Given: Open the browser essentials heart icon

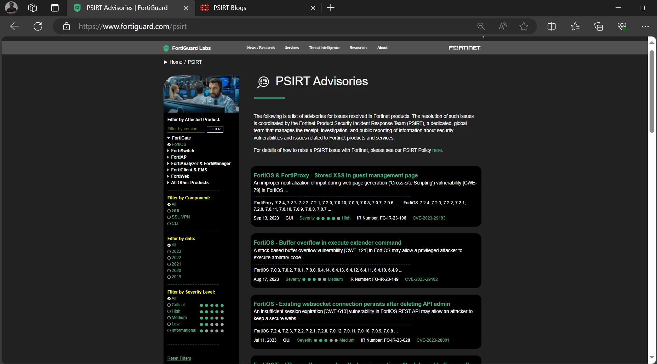Looking at the screenshot, I should pos(622,26).
